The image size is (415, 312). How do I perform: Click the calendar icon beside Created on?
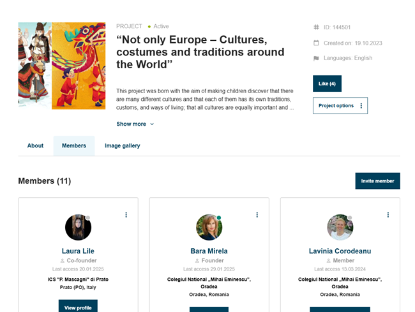tap(316, 43)
